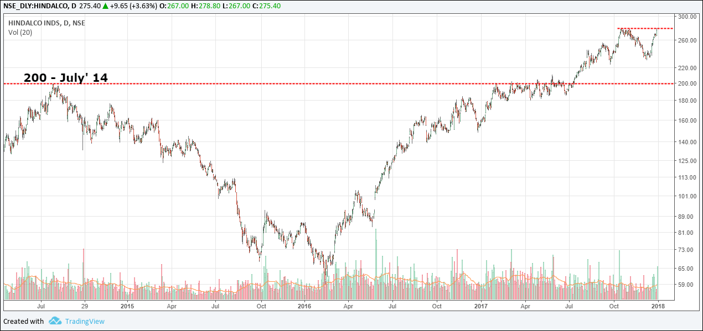
Task: Select the "200 - July' 14" annotation text
Action: pyautogui.click(x=65, y=78)
